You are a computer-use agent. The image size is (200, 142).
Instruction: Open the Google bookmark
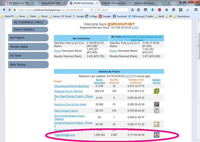[78, 16]
